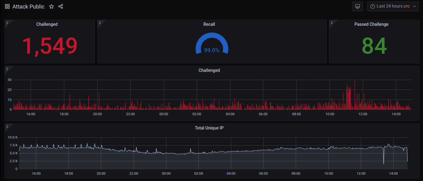
Task: Click the info icon on Total Unique IP panel
Action: pyautogui.click(x=7, y=126)
